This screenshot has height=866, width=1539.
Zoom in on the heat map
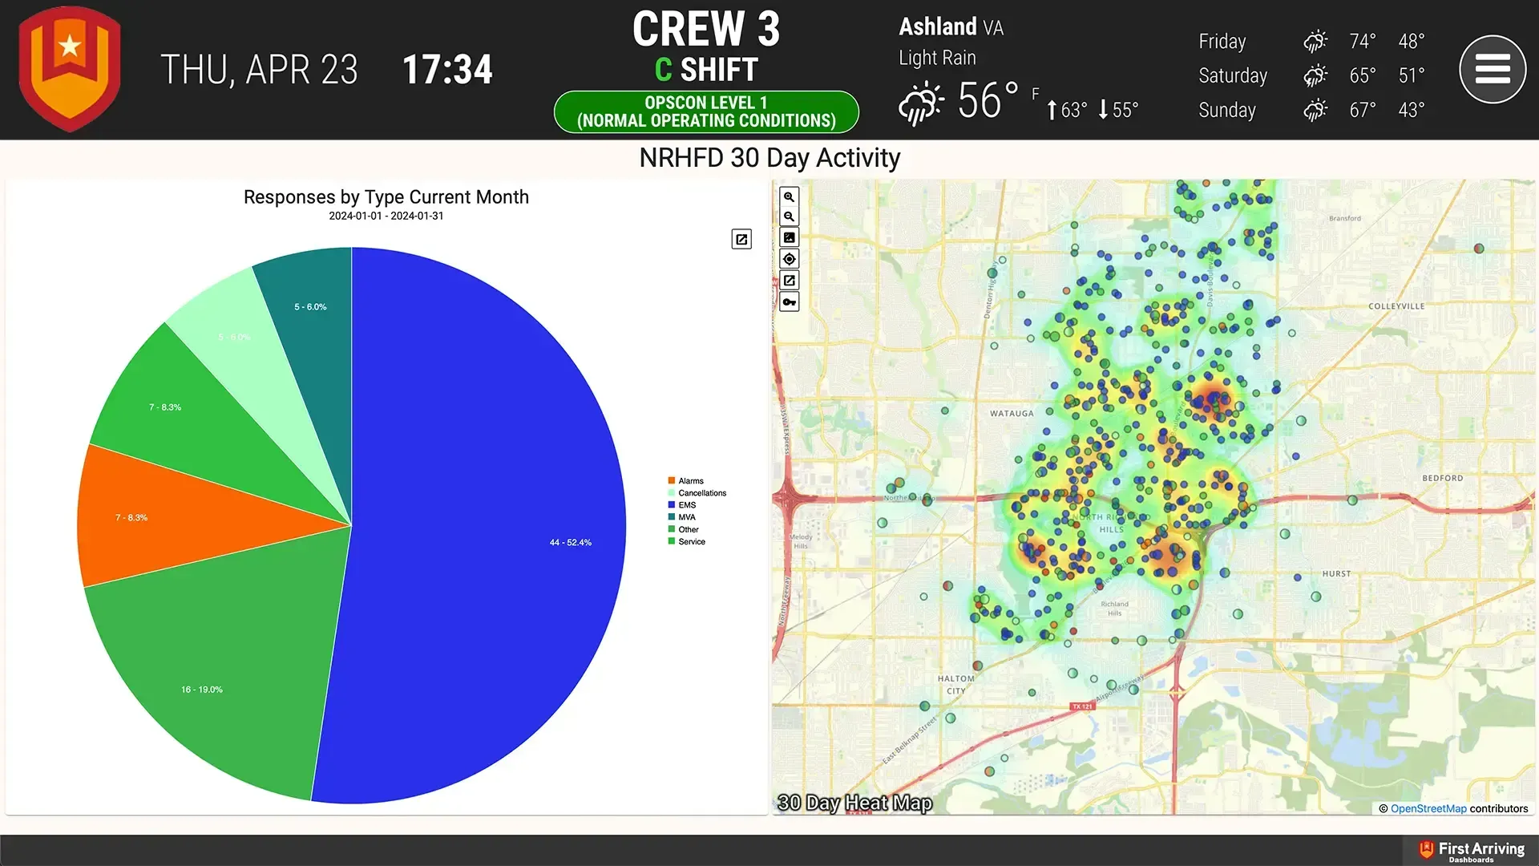coord(790,196)
